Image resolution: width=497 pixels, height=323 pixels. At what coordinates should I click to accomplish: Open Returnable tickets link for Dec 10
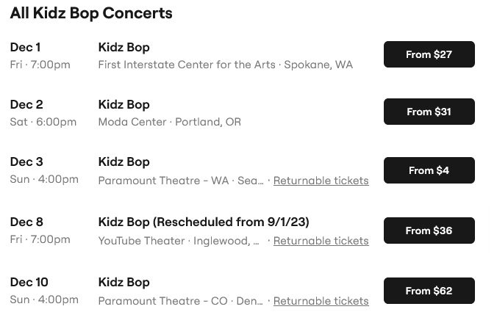coord(321,301)
